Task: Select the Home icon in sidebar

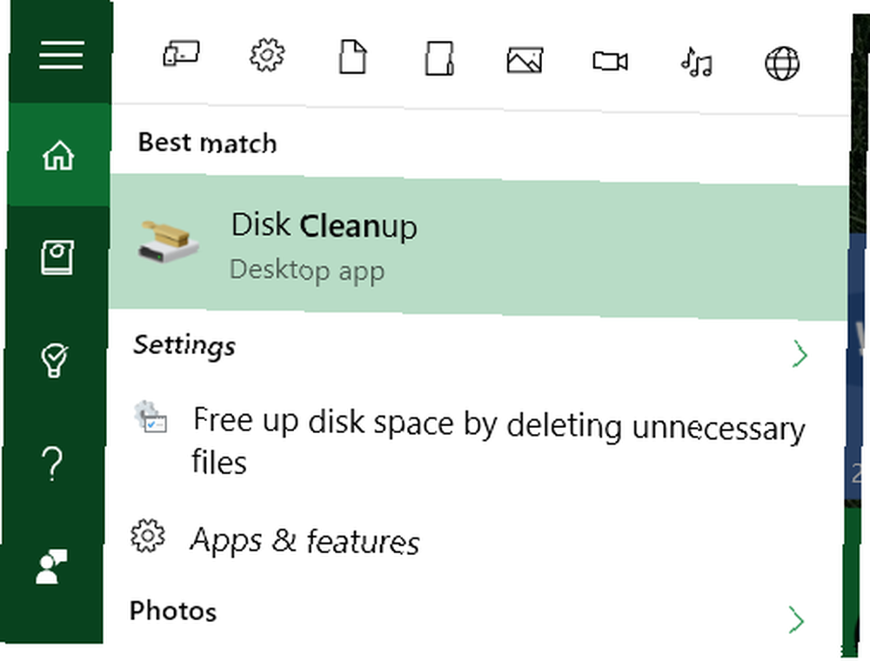Action: [58, 155]
